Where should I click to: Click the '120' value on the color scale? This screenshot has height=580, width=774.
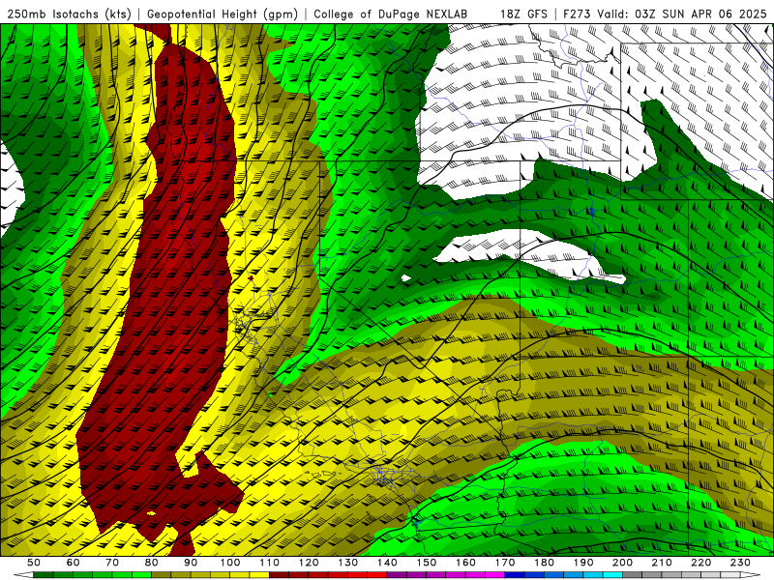coord(309,563)
